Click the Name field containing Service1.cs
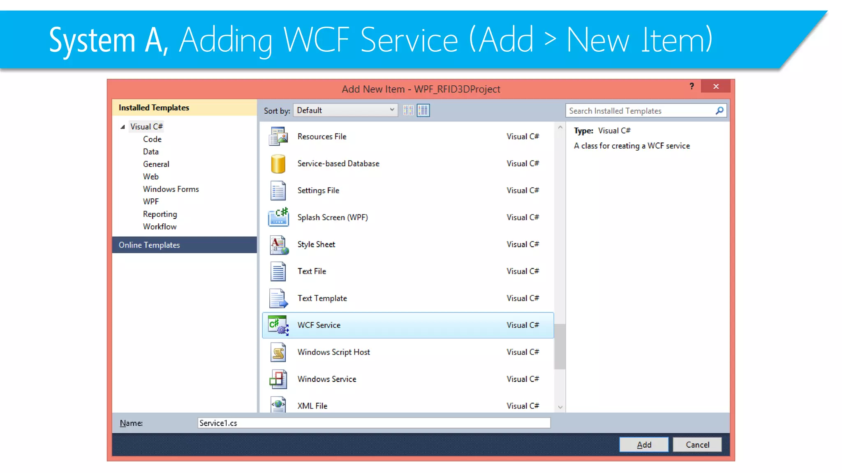The height and width of the screenshot is (473, 842). coord(374,423)
